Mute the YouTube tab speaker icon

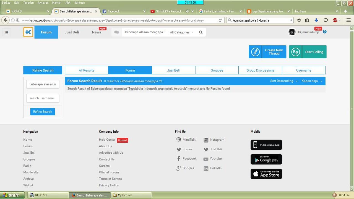point(188,11)
